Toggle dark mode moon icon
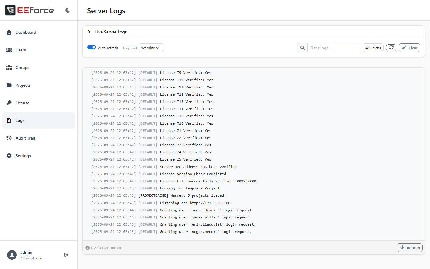The image size is (430, 269). pyautogui.click(x=67, y=10)
